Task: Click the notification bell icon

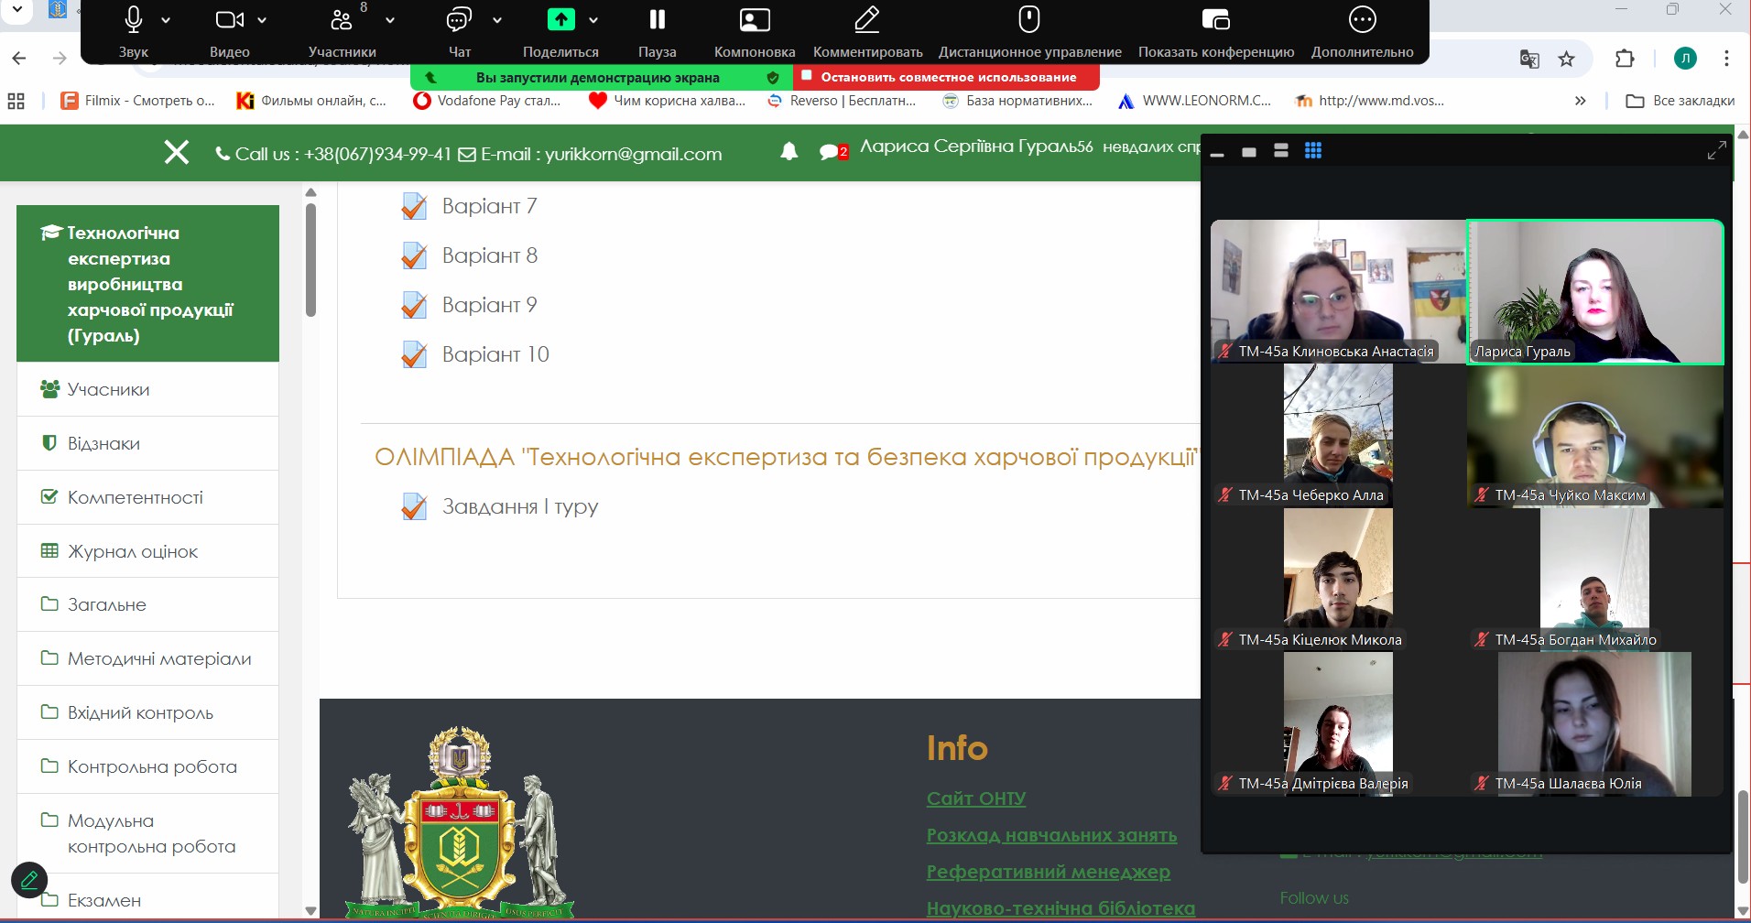Action: point(788,152)
